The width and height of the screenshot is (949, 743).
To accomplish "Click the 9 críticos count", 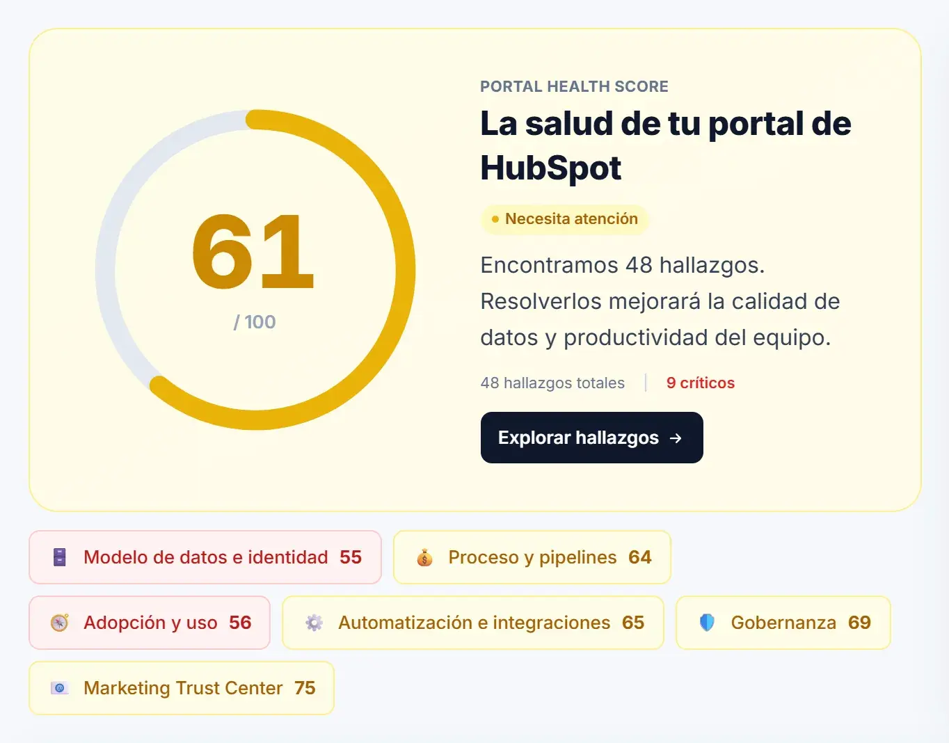I will 701,383.
